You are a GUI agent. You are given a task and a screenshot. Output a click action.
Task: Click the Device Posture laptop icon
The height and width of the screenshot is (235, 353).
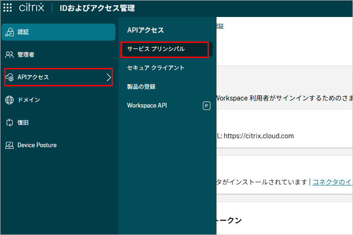[9, 145]
